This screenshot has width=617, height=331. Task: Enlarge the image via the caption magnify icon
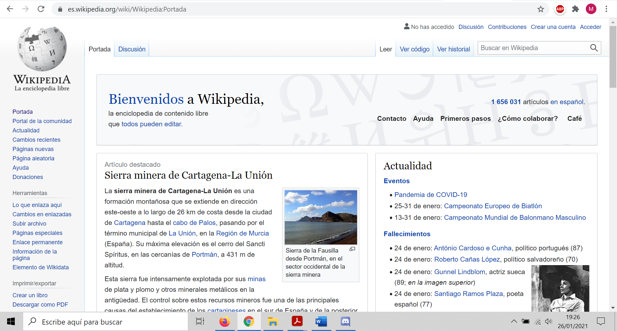coord(352,249)
